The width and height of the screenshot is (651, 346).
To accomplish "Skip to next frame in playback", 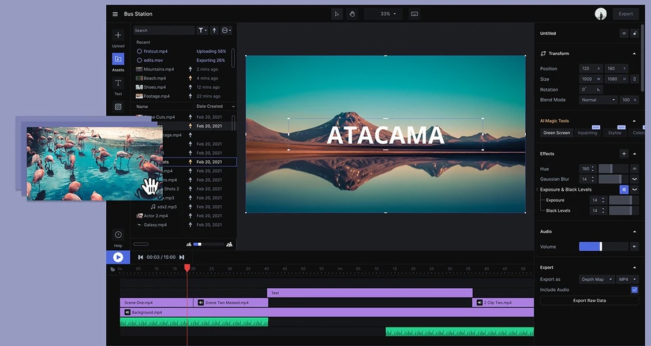I will 181,257.
